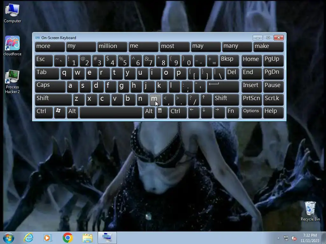The width and height of the screenshot is (326, 244).
Task: Choose the 'many' word prediction
Action: pos(237,47)
